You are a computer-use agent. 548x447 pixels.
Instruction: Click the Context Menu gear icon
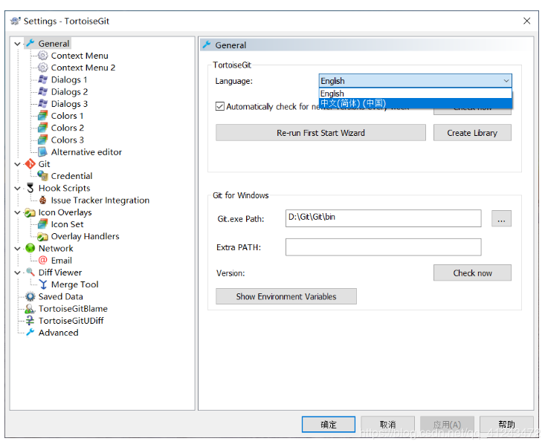coord(42,56)
